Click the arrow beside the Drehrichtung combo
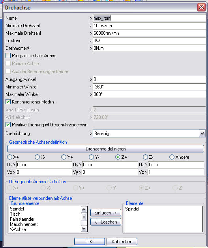Screen dimensions: 208x248 click(90, 133)
